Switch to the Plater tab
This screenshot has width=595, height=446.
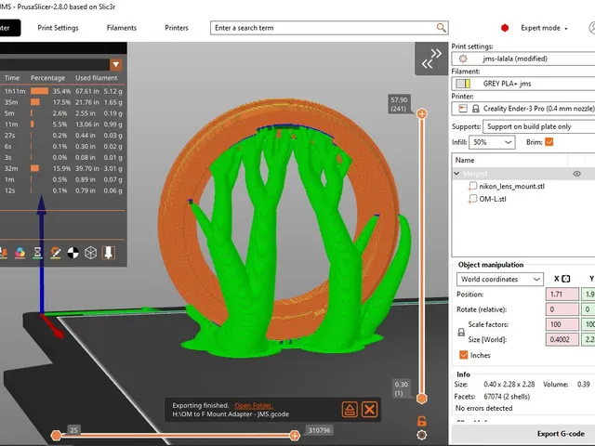(9, 28)
